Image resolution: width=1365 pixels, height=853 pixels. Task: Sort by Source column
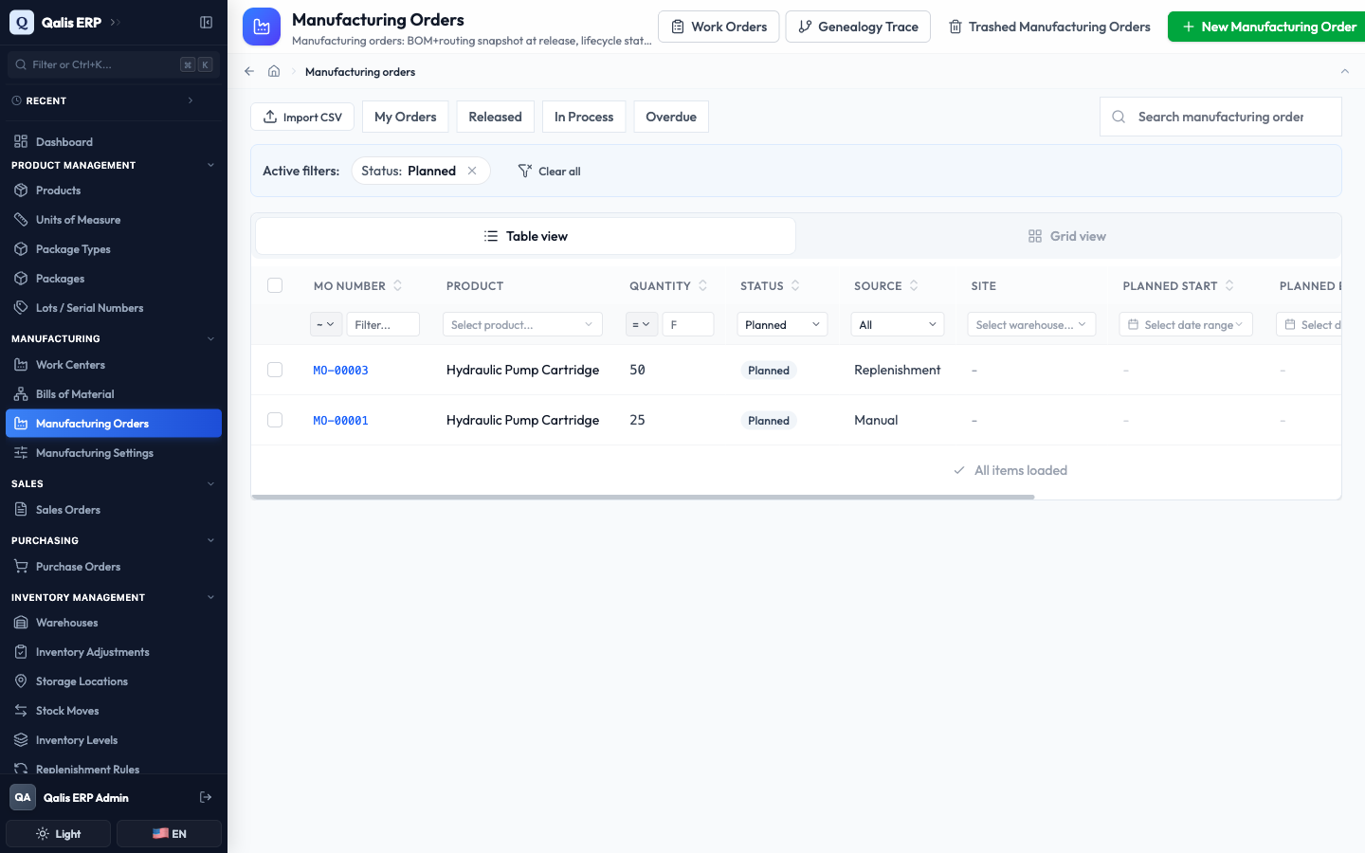914,285
